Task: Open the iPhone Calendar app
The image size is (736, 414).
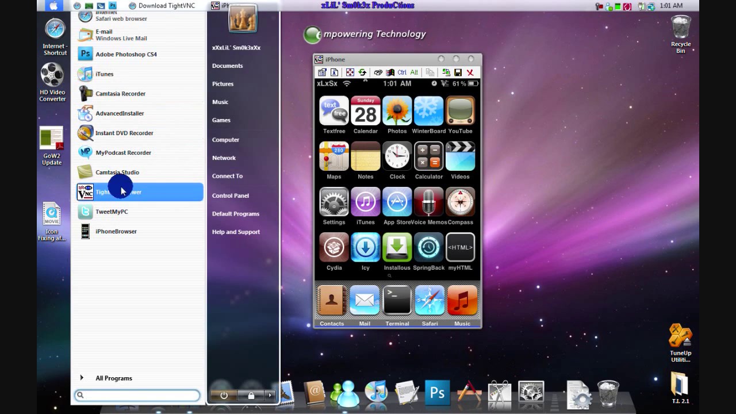Action: (366, 110)
